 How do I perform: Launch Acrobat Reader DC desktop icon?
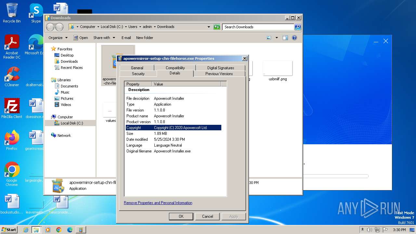click(12, 47)
